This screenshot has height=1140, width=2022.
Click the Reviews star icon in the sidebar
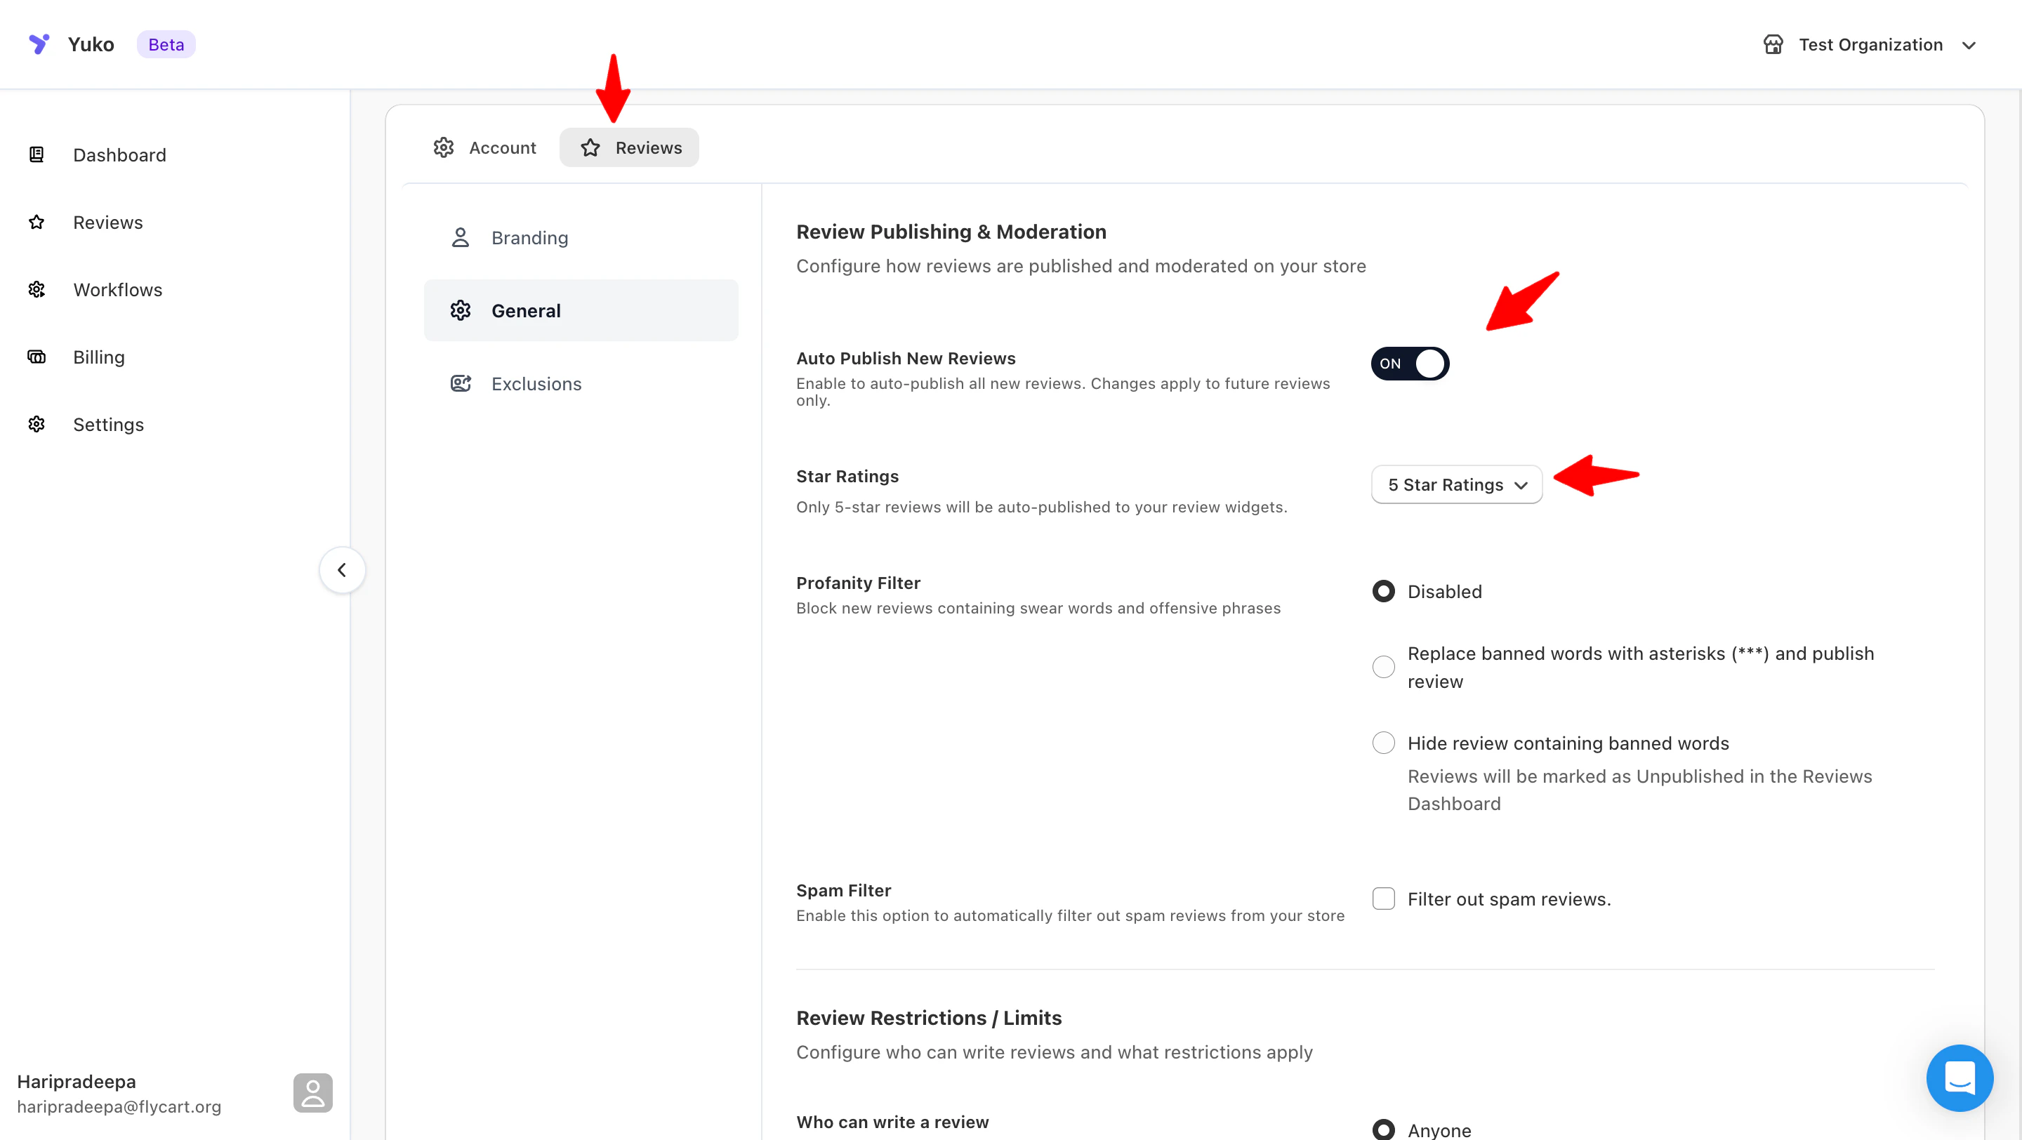36,222
